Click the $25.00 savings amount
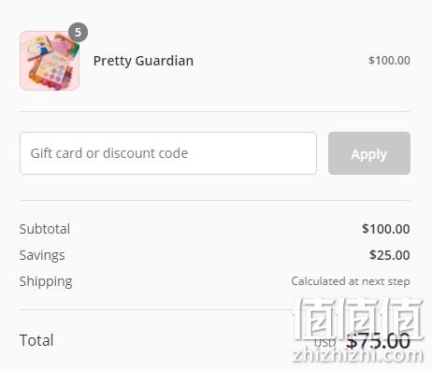 pos(390,255)
